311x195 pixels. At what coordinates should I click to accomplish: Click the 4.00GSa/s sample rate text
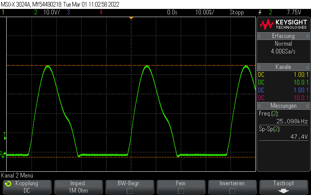coord(283,52)
